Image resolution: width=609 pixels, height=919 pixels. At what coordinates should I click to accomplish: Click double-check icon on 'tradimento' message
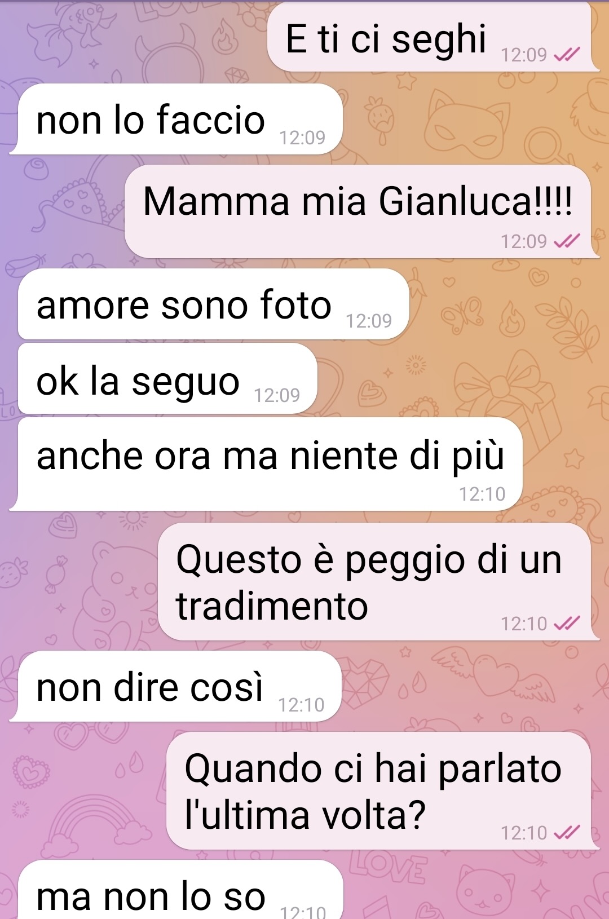click(x=567, y=624)
